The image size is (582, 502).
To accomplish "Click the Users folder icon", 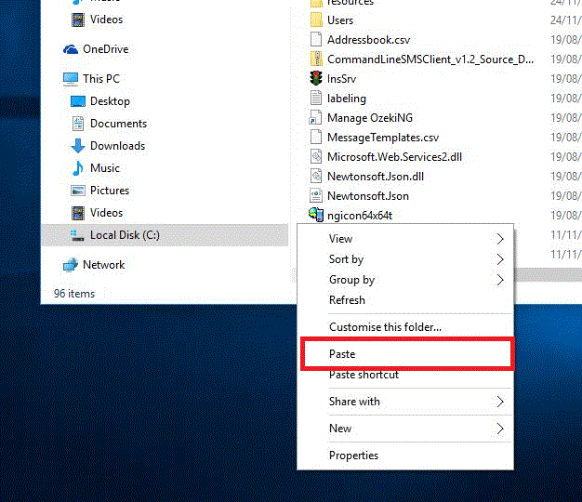I will point(316,20).
